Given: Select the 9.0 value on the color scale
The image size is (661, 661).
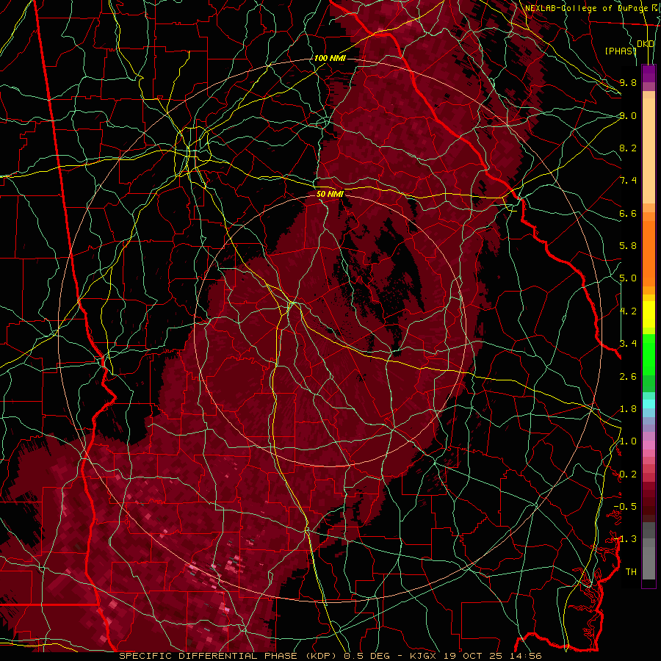Looking at the screenshot, I should pos(628,115).
